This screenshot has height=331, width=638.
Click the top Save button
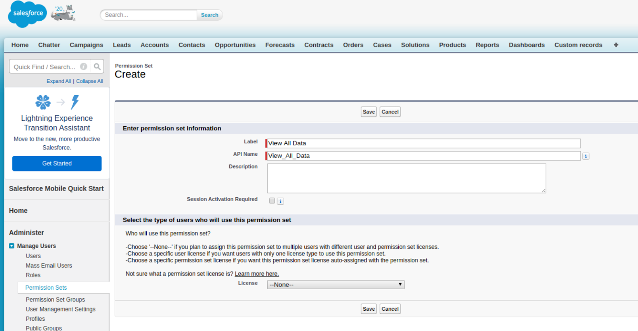coord(369,112)
